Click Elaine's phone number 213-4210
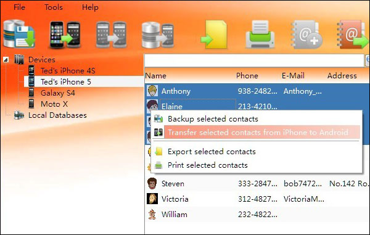 click(x=257, y=107)
